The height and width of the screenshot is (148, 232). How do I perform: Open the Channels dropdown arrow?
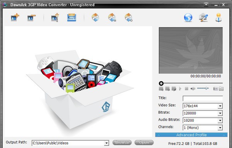tap(220, 128)
